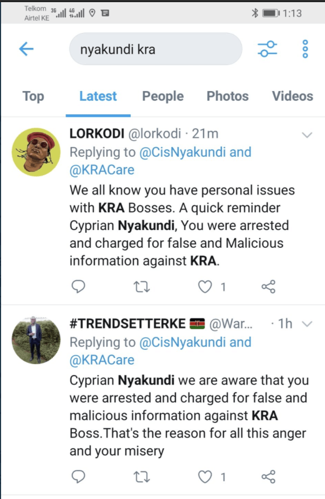Open the search filter settings icon
The width and height of the screenshot is (325, 499).
tap(268, 49)
